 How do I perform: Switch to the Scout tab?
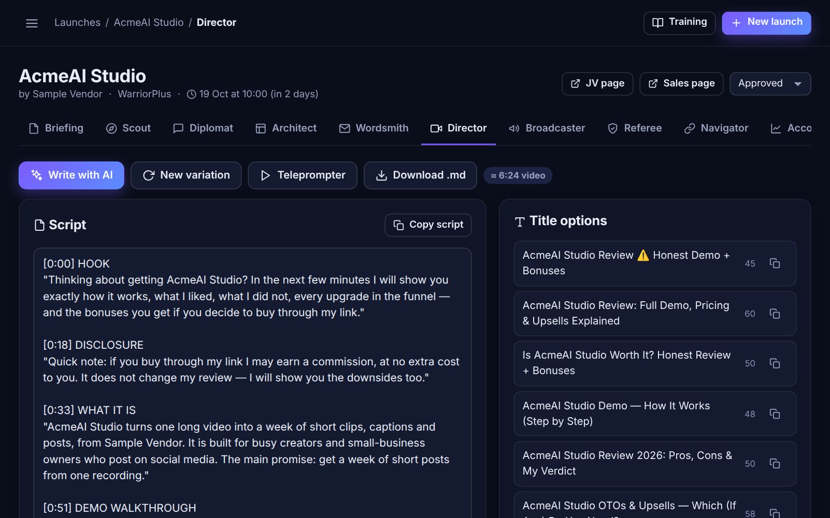[x=128, y=128]
